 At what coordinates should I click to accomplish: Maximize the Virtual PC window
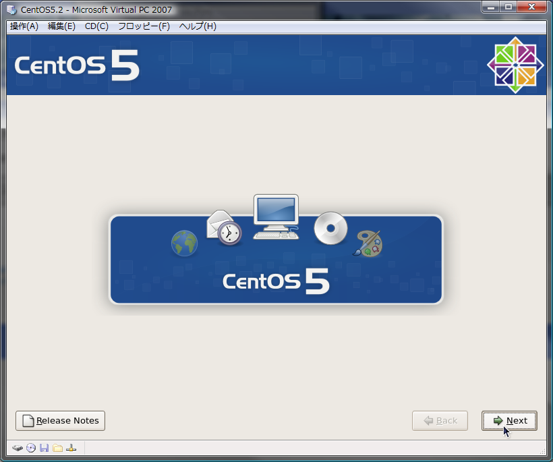508,7
